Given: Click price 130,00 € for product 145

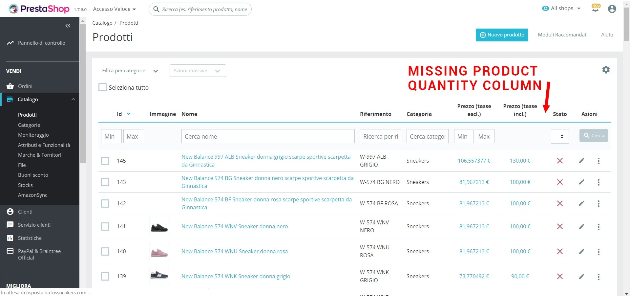Looking at the screenshot, I should tap(520, 161).
